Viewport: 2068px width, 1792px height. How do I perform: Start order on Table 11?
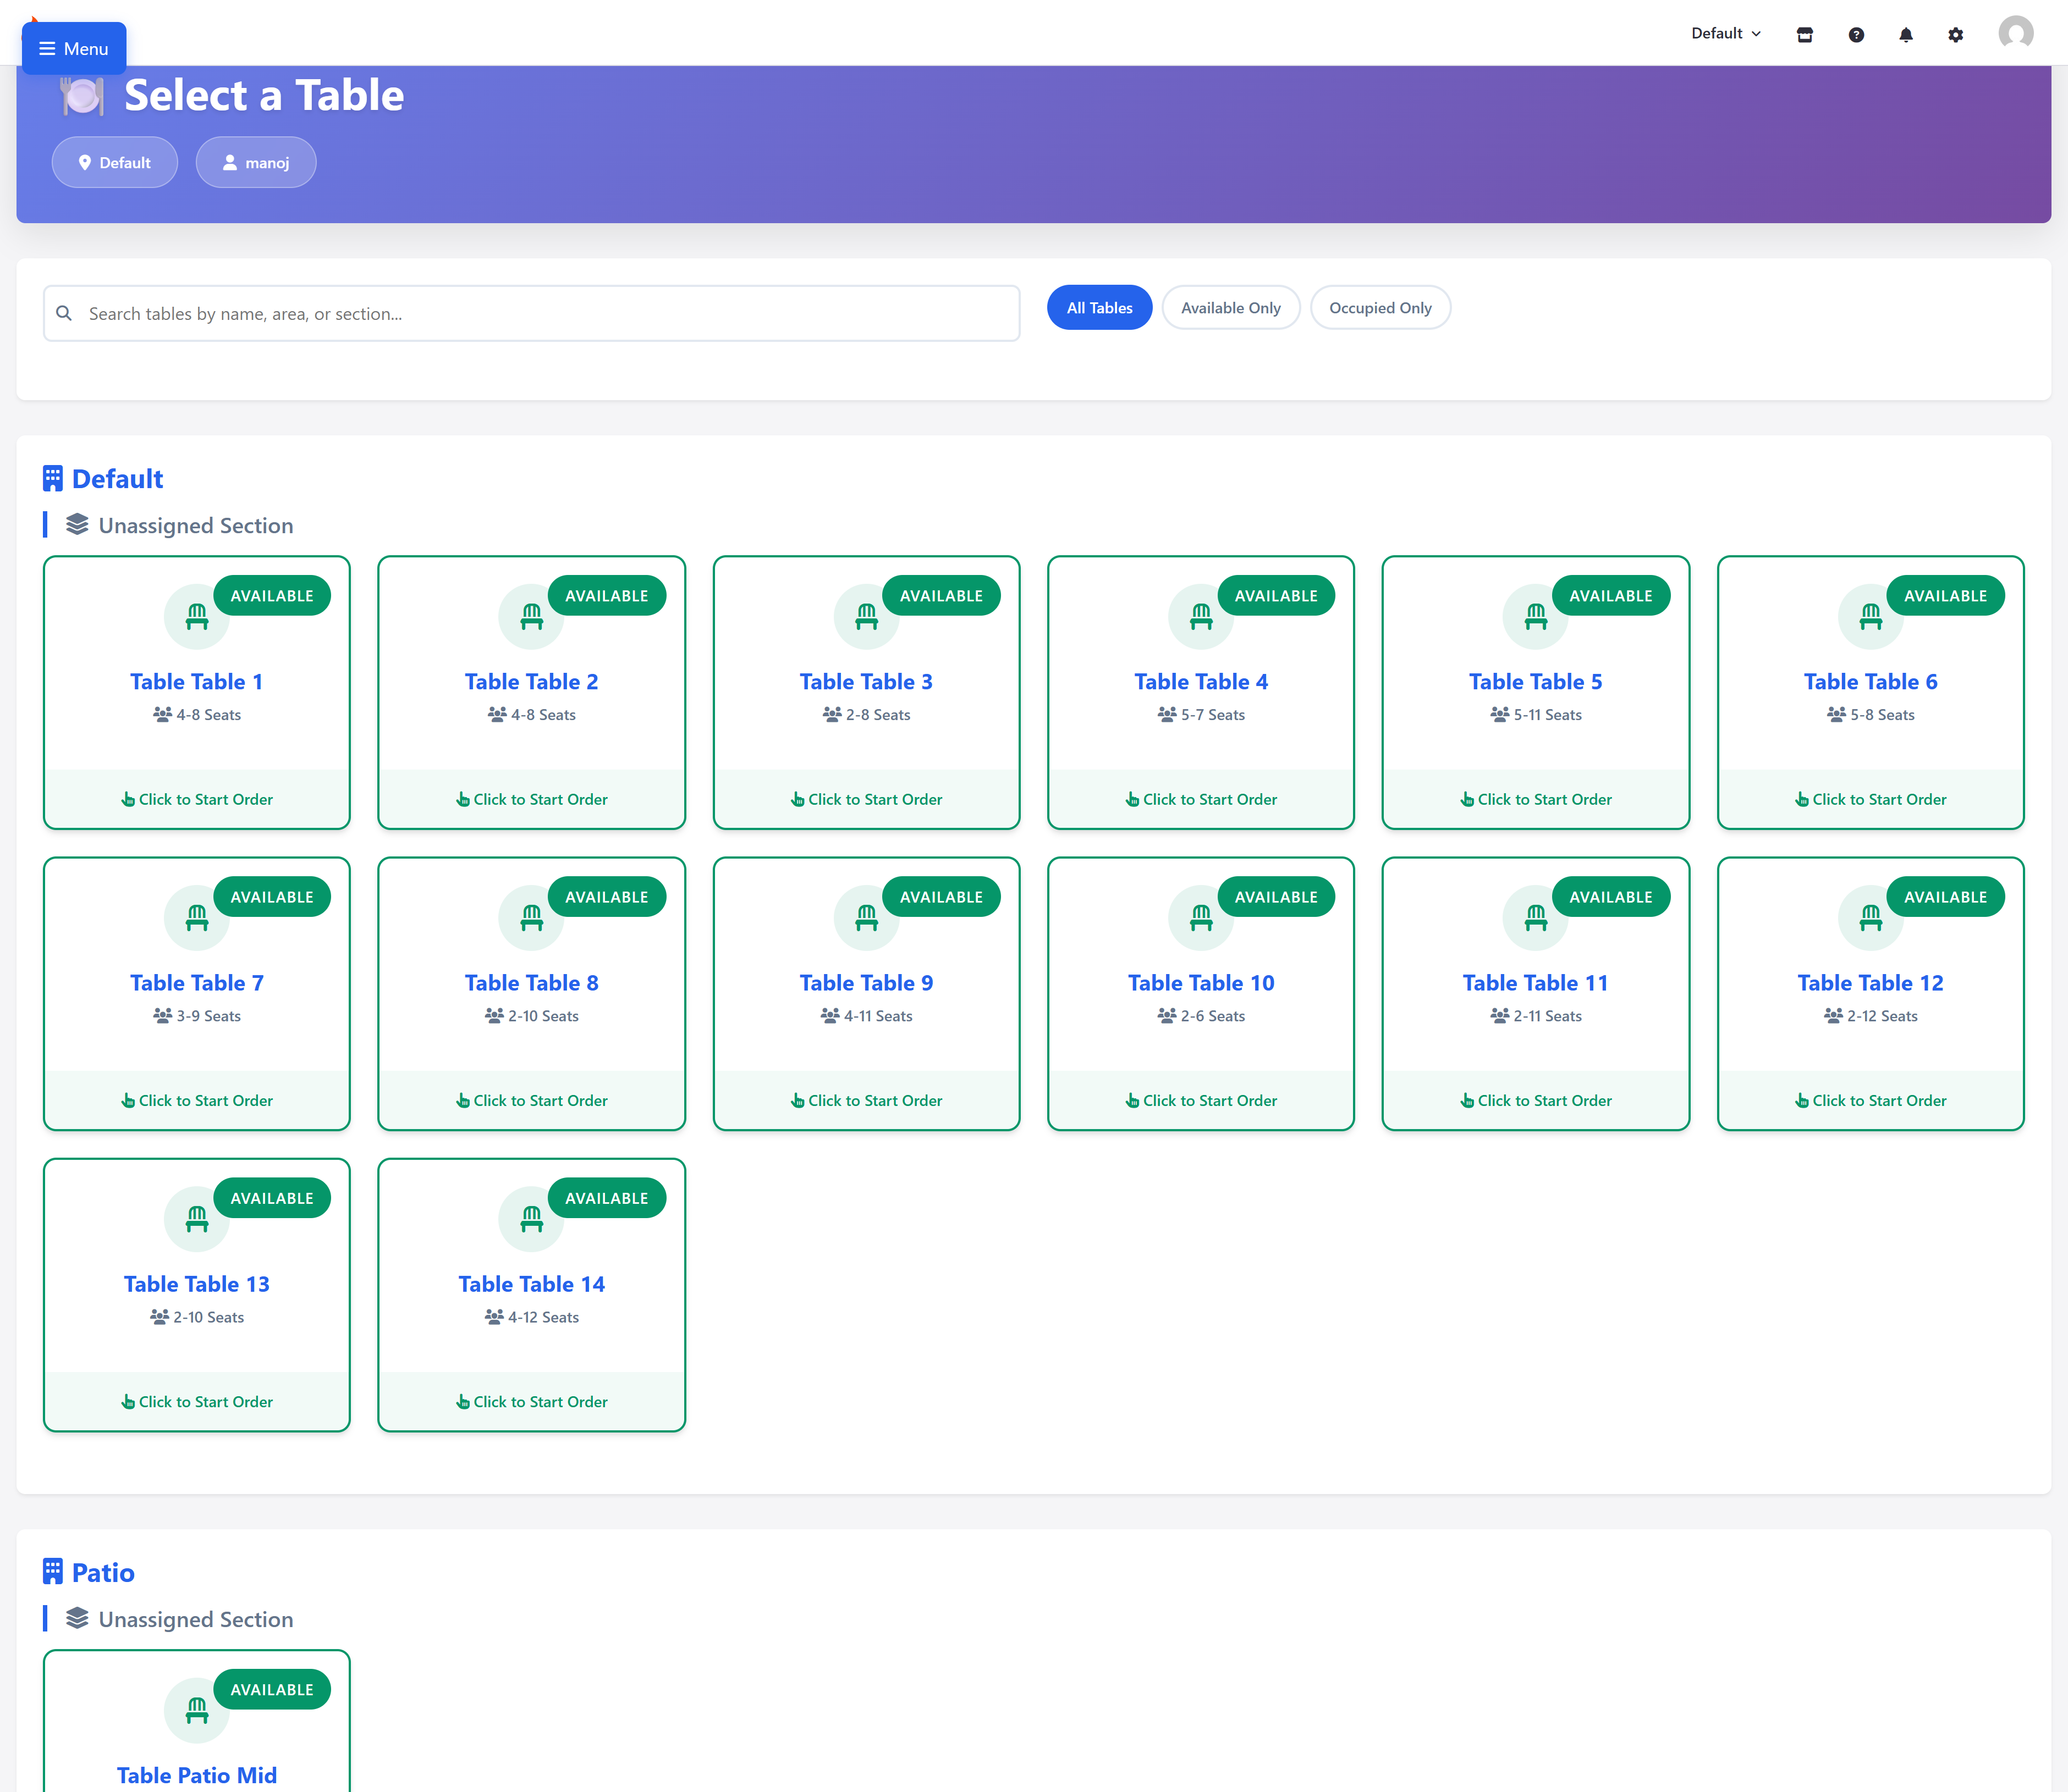[1536, 1100]
